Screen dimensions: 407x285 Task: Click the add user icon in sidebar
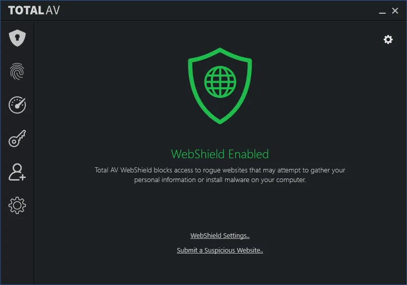point(17,172)
